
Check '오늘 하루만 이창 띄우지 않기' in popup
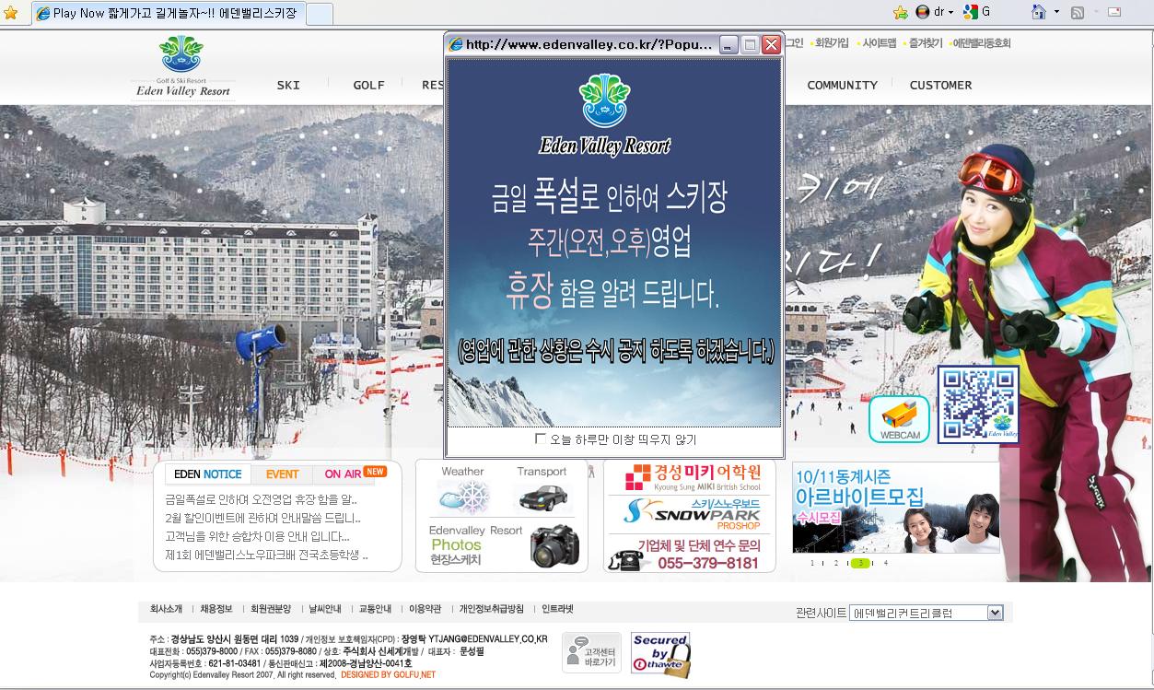tap(541, 439)
